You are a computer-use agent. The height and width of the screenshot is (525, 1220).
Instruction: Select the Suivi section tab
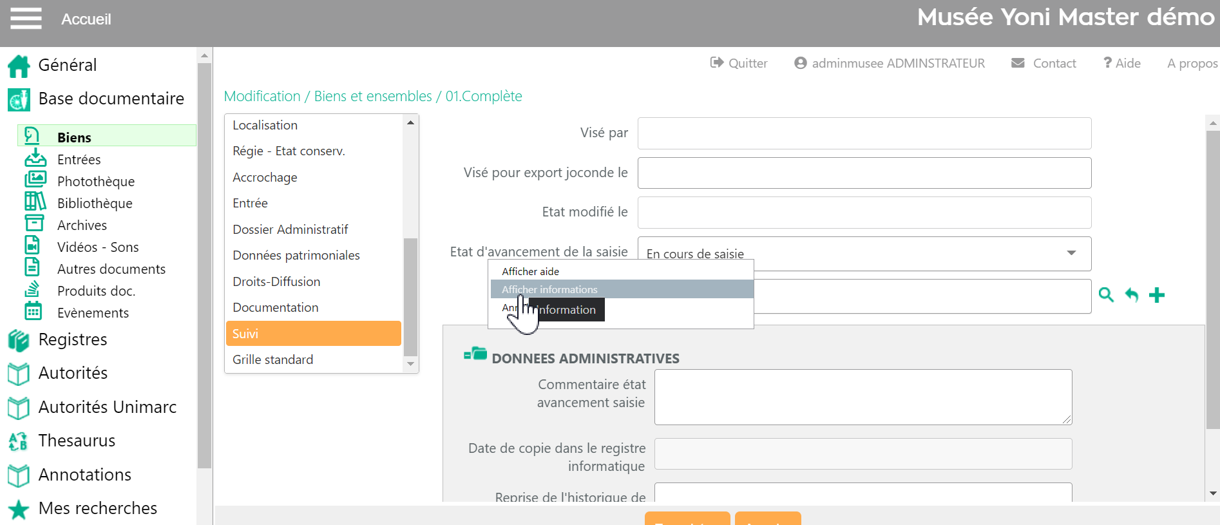313,334
